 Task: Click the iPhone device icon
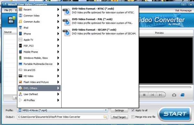[20, 34]
